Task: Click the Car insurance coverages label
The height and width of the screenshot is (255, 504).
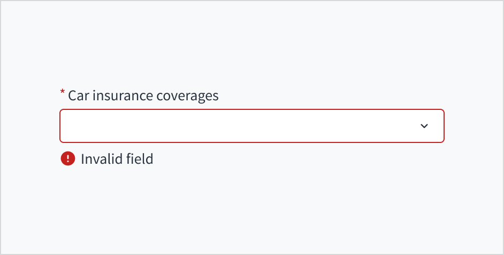Action: (143, 95)
